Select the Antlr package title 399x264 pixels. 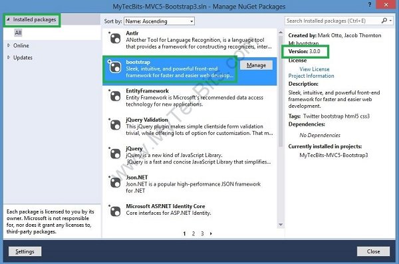132,33
